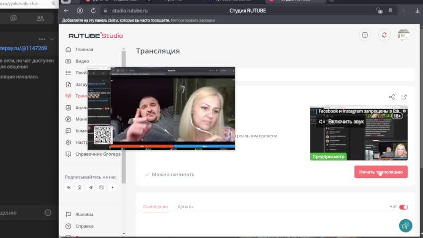Image resolution: width=423 pixels, height=238 pixels.
Task: Open the notifications bell
Action: [x=384, y=35]
